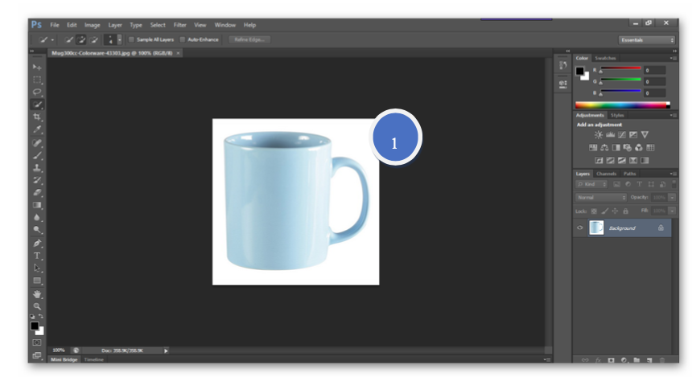The width and height of the screenshot is (692, 377).
Task: Click the color spectrum ramp bar
Action: click(x=621, y=104)
